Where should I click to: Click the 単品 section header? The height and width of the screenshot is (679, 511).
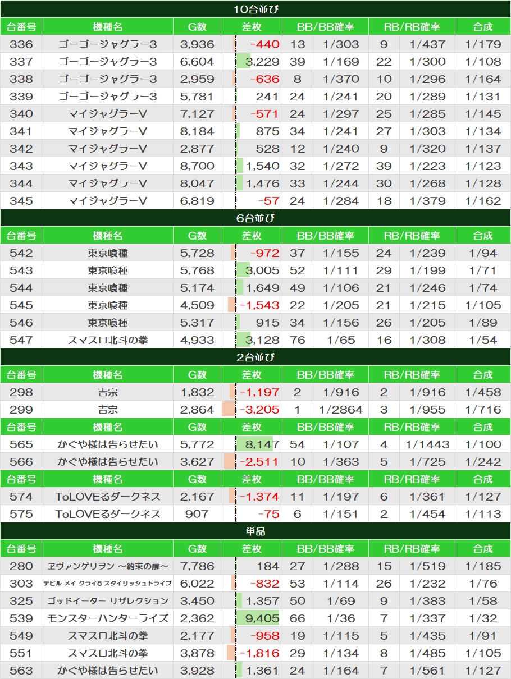point(255,531)
